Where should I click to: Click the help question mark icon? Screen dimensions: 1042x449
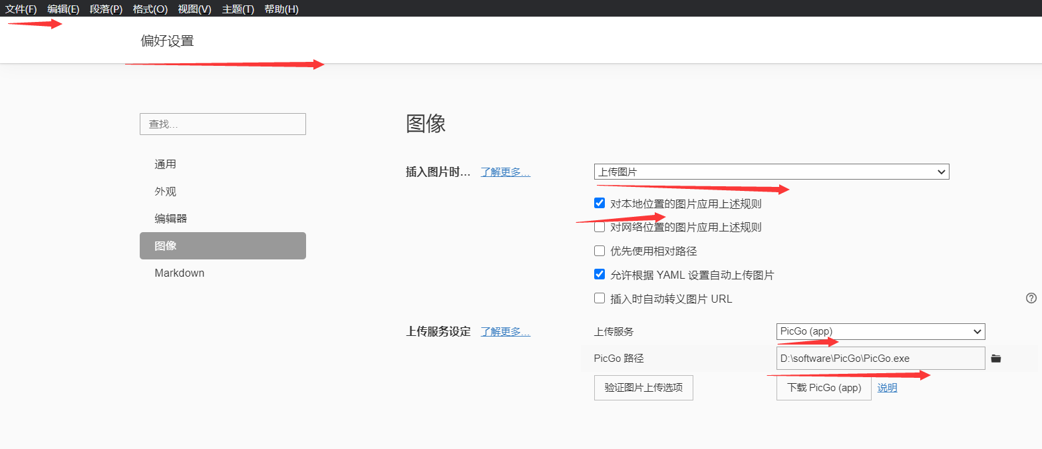tap(1031, 298)
